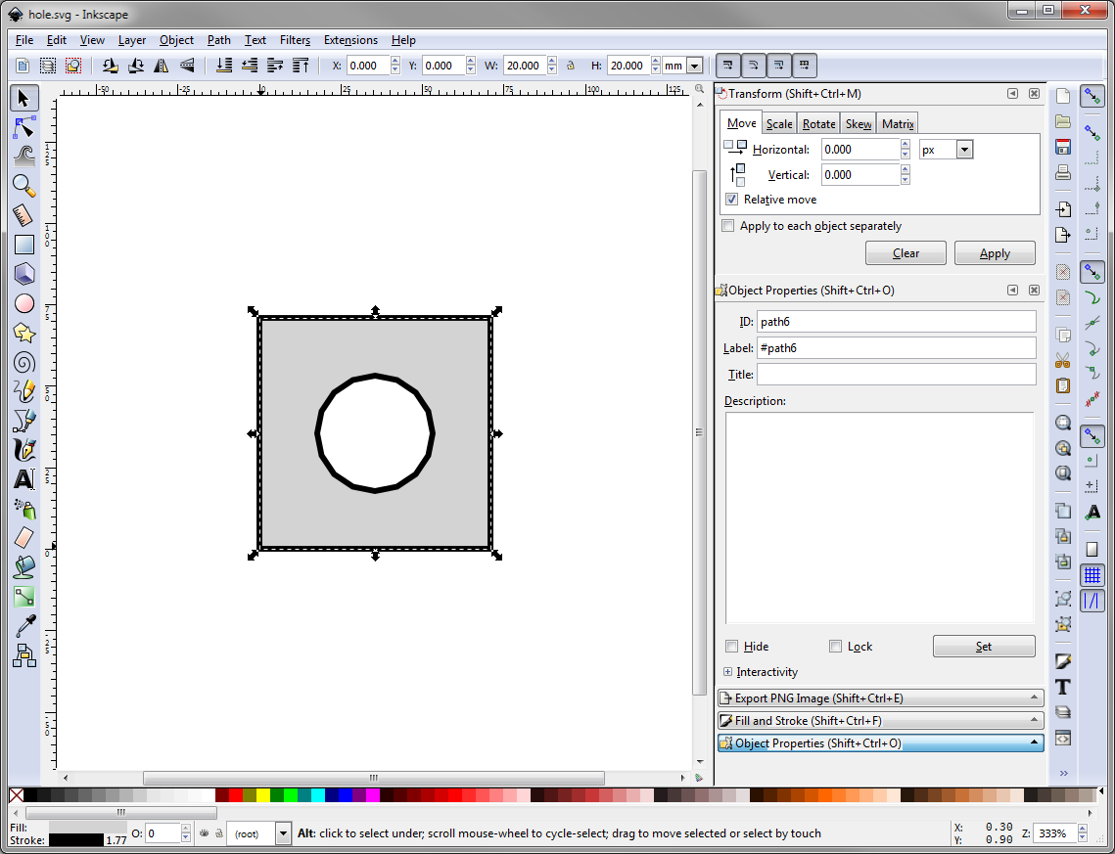The width and height of the screenshot is (1115, 854).
Task: Select the Star polygon tool
Action: pos(24,333)
